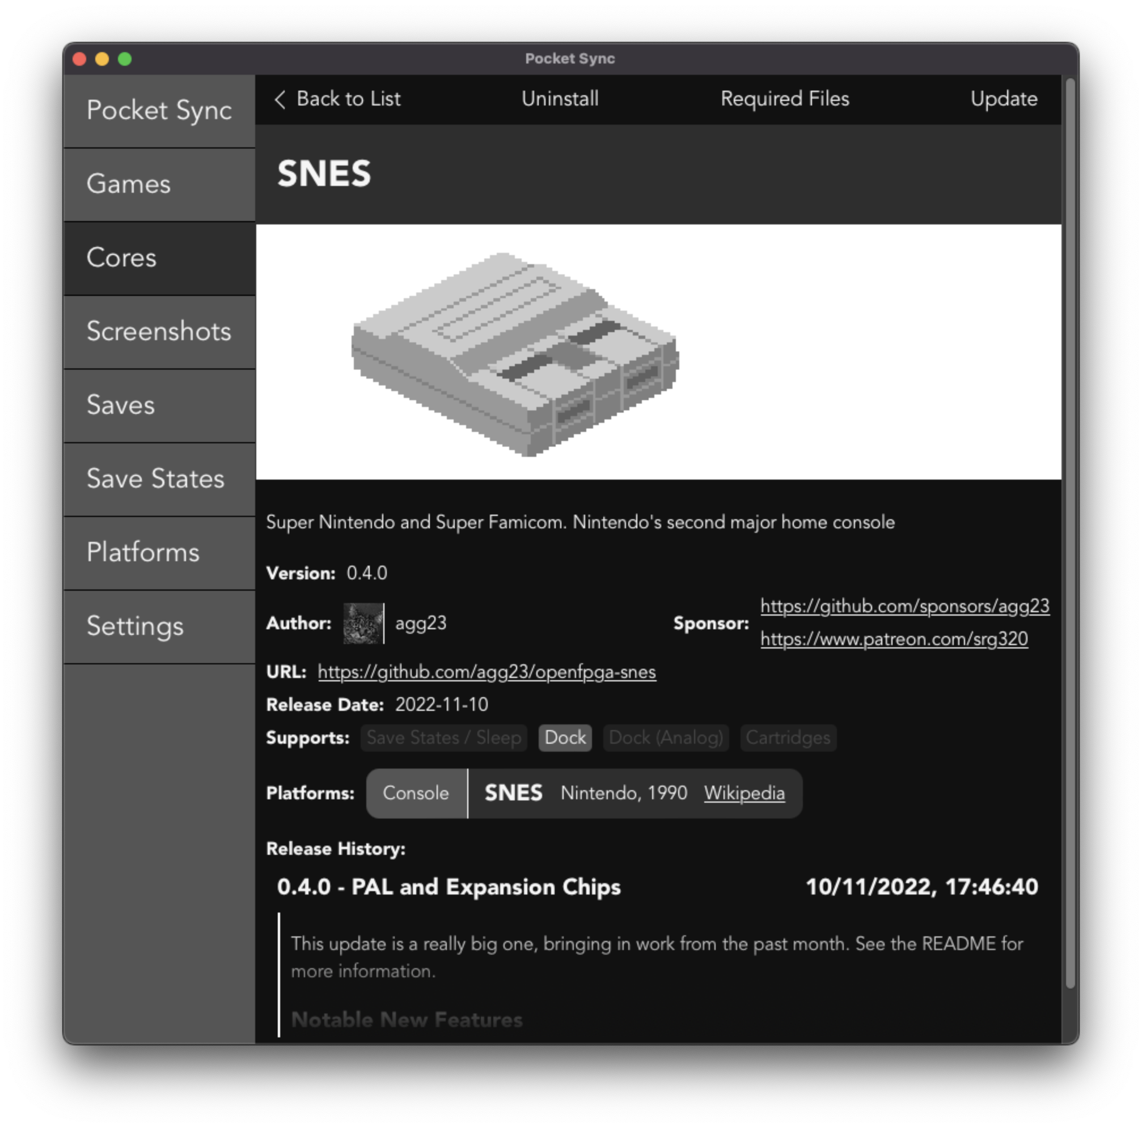
Task: Click the SNES console pixel art image
Action: [x=514, y=353]
